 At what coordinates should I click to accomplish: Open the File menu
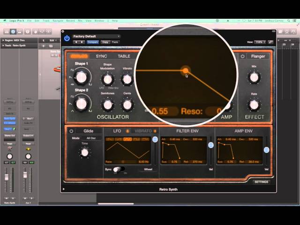[29, 21]
